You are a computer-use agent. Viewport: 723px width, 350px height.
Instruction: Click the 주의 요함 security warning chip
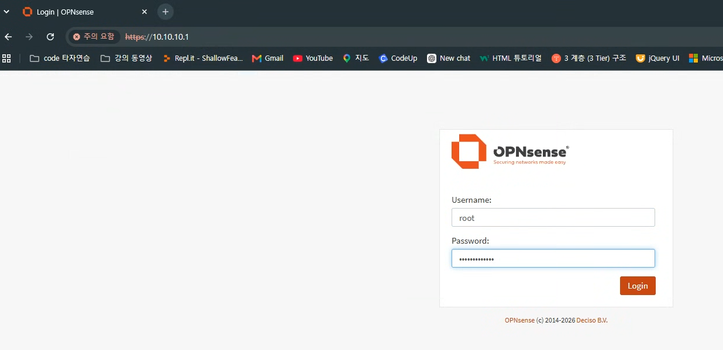click(x=94, y=37)
